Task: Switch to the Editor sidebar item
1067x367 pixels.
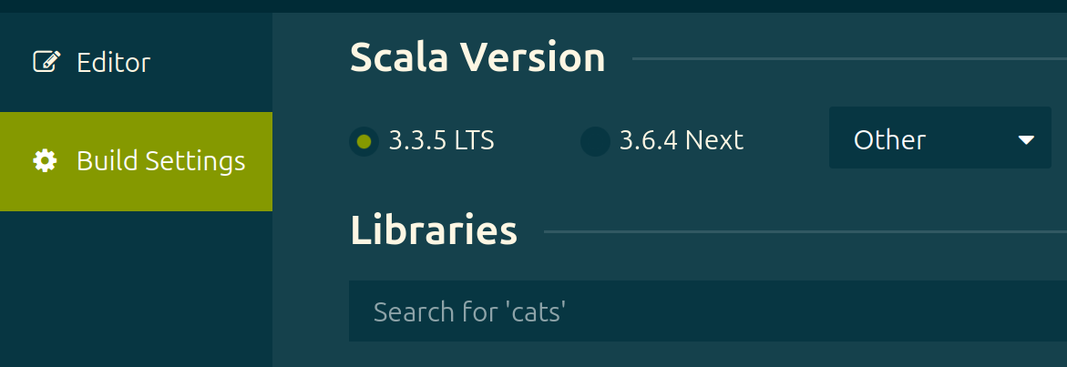Action: pos(136,63)
